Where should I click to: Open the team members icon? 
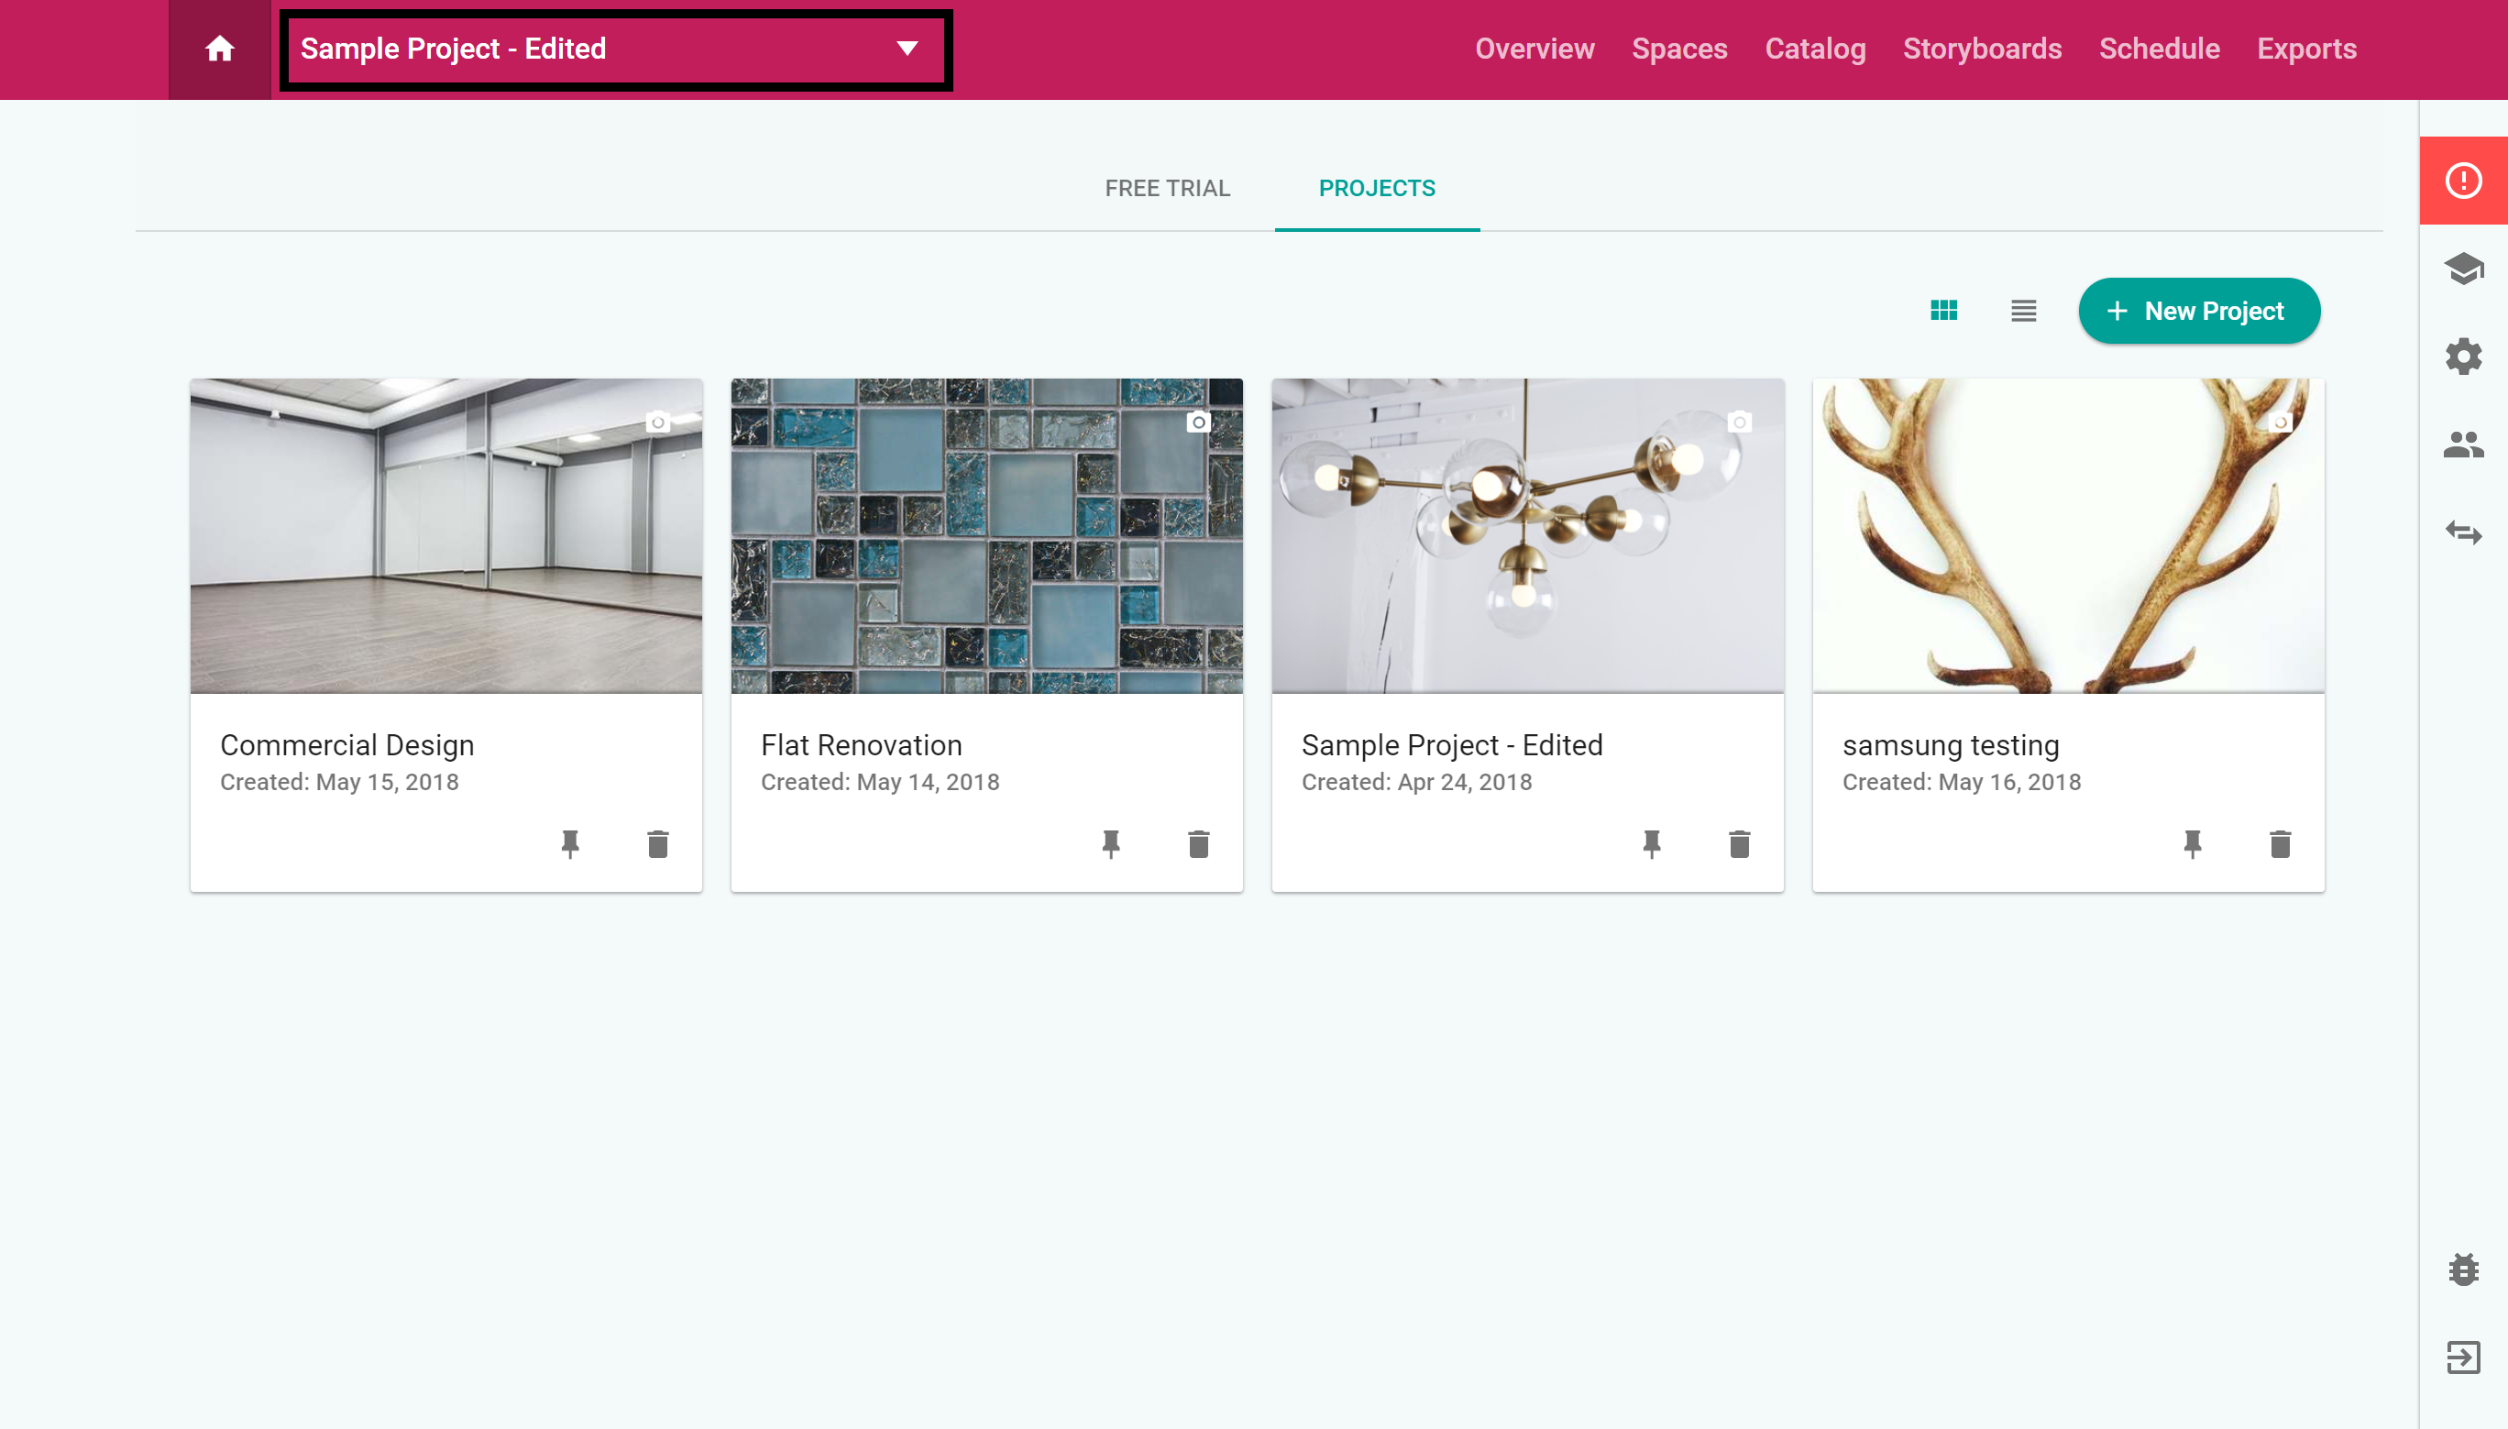point(2463,445)
